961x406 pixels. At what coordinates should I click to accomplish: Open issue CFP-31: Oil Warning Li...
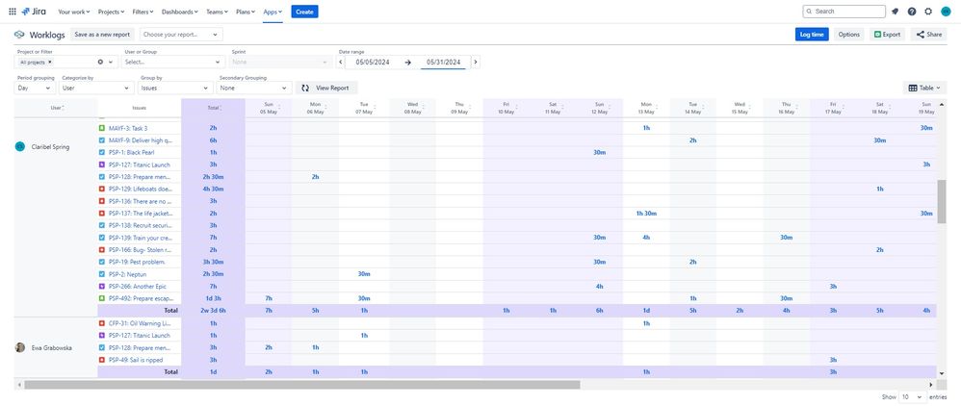click(x=139, y=322)
